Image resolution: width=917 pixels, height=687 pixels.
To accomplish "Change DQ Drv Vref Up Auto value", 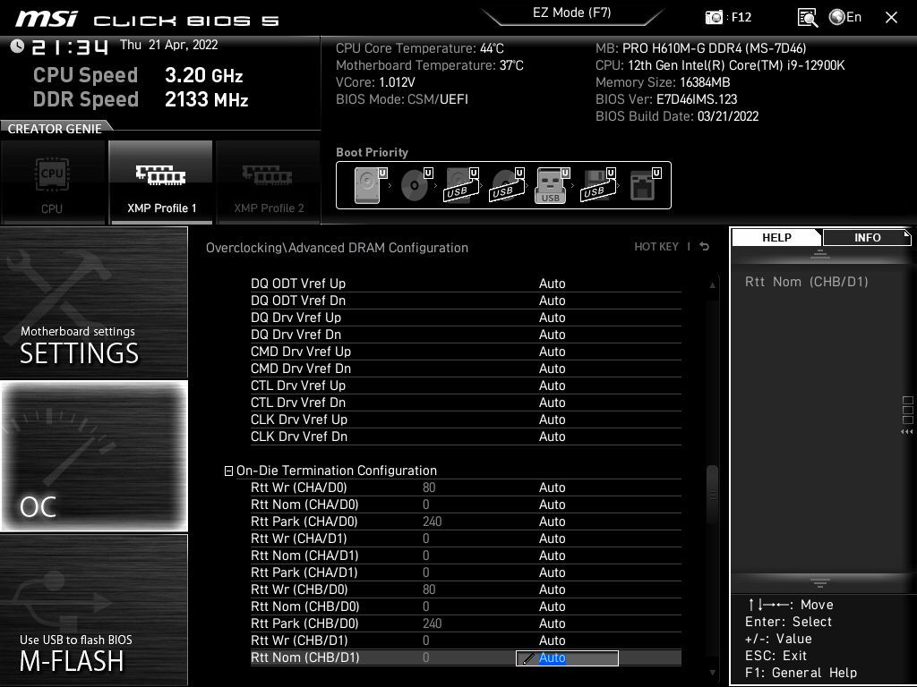I will pyautogui.click(x=552, y=318).
